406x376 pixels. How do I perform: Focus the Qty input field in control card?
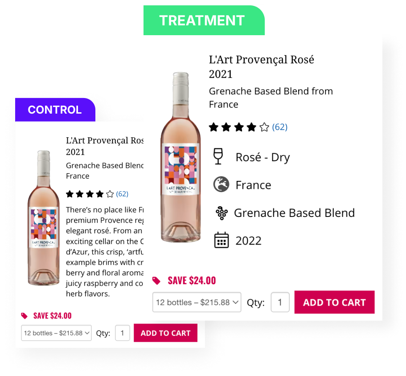pos(122,333)
